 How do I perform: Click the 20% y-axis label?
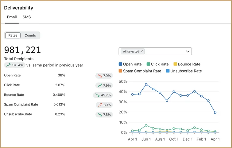pyautogui.click(x=123, y=112)
